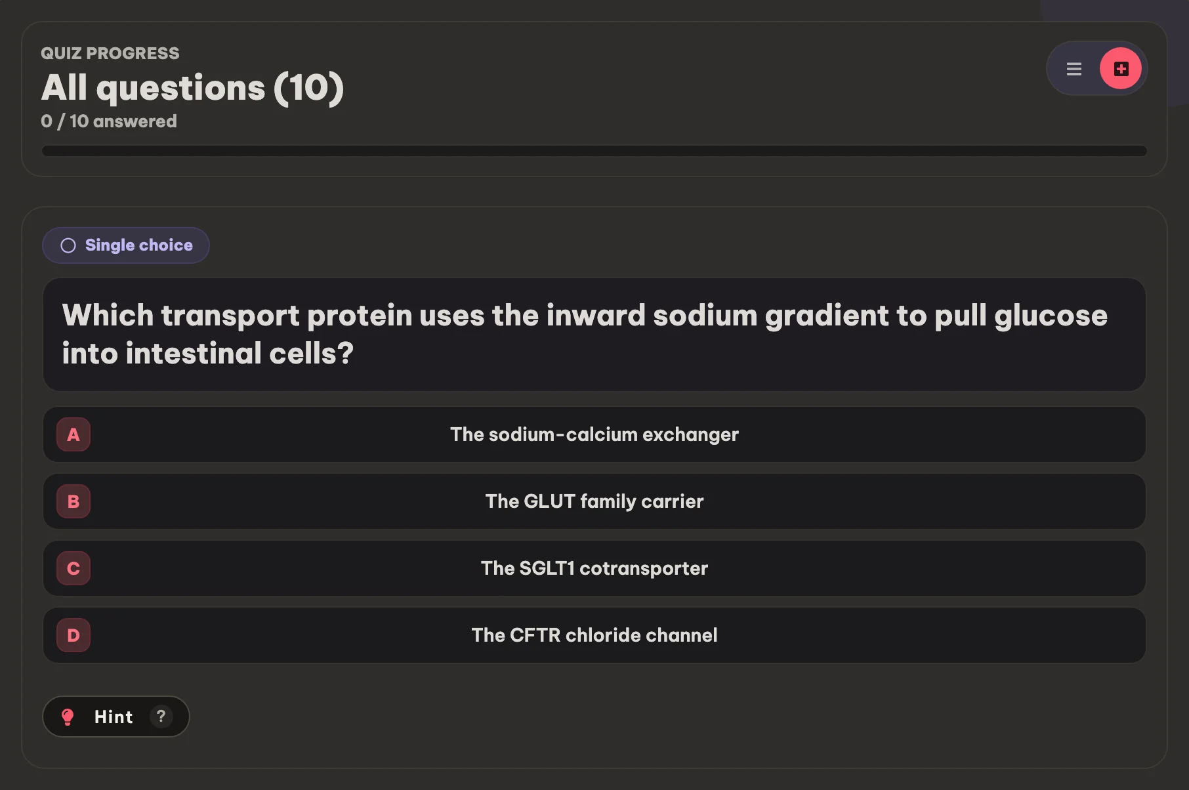Image resolution: width=1189 pixels, height=790 pixels.
Task: Click the quiz progress bar
Action: coord(594,151)
